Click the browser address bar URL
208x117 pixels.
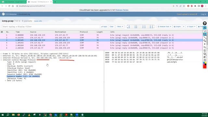pyautogui.click(x=32, y=6)
